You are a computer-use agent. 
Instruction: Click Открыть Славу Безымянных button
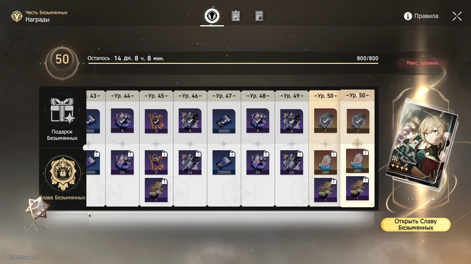(416, 225)
